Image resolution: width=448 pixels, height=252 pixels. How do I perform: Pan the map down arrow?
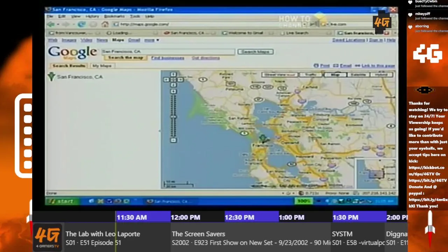coord(173,85)
